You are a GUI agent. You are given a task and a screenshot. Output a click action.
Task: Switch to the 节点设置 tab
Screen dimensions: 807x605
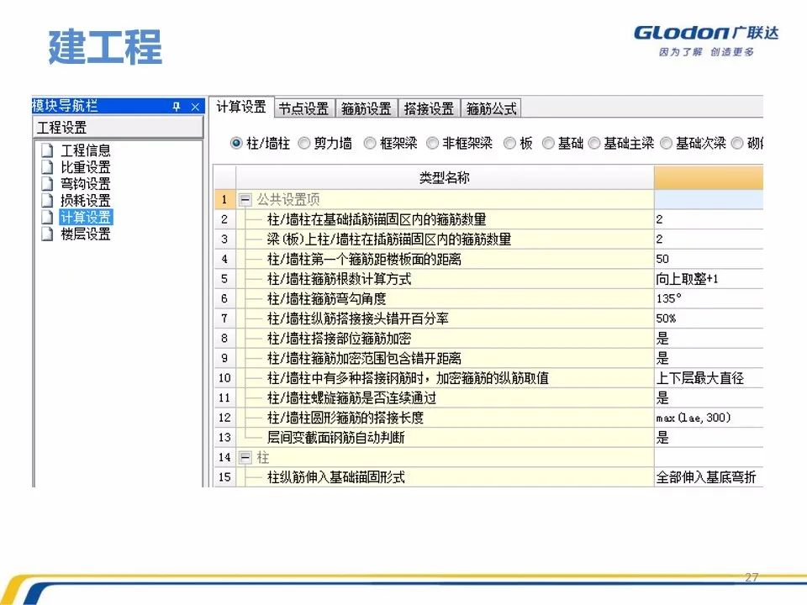pyautogui.click(x=303, y=108)
